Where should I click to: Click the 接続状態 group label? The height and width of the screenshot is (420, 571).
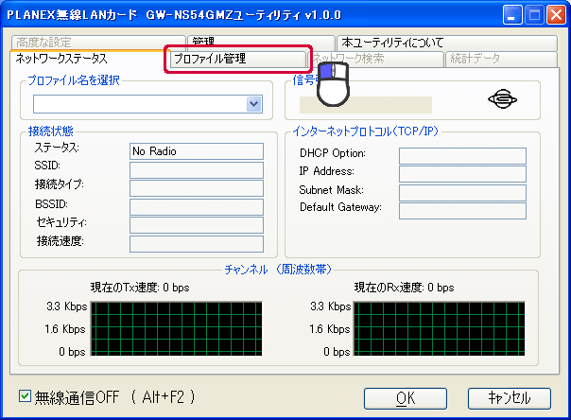(51, 131)
